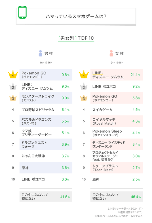Select Pokémon Sleep row
Viewport: 152px width, 223px height.
(x=117, y=133)
